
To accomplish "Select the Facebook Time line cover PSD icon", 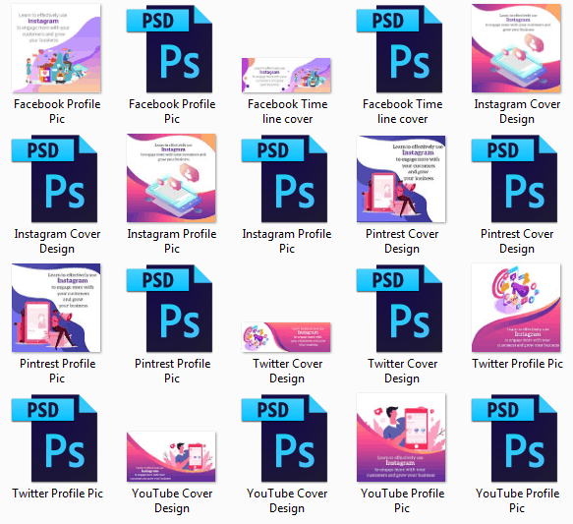I will (x=399, y=48).
